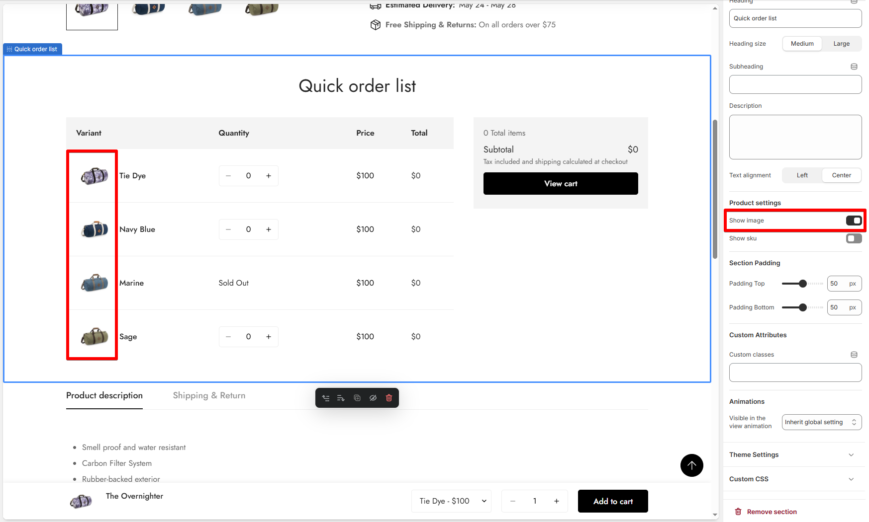
Task: Increase Tie Dye quantity with plus icon
Action: point(269,176)
